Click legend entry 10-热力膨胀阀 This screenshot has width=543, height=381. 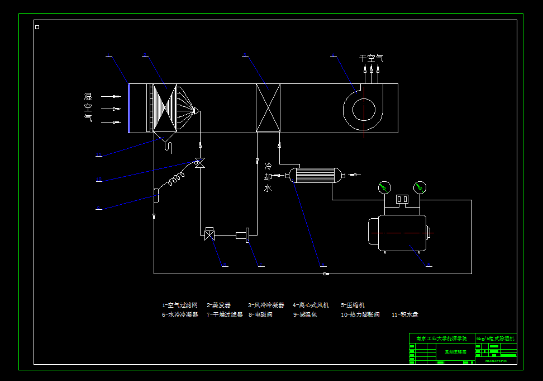(360, 314)
